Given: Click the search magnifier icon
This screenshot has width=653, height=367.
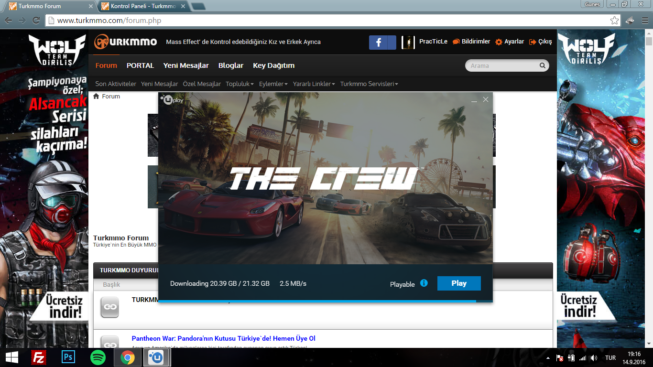Looking at the screenshot, I should [x=543, y=66].
